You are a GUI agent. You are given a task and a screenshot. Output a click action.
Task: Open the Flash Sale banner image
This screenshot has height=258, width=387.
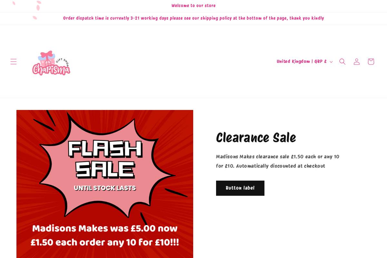[x=105, y=184]
